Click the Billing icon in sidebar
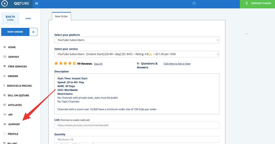 (x=5, y=143)
